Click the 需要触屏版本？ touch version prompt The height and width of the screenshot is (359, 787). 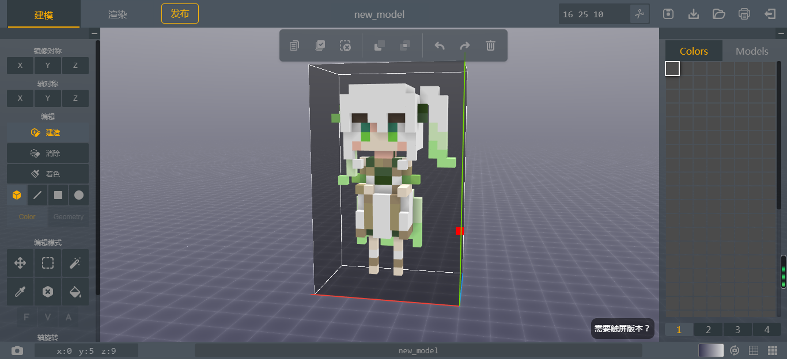(622, 329)
